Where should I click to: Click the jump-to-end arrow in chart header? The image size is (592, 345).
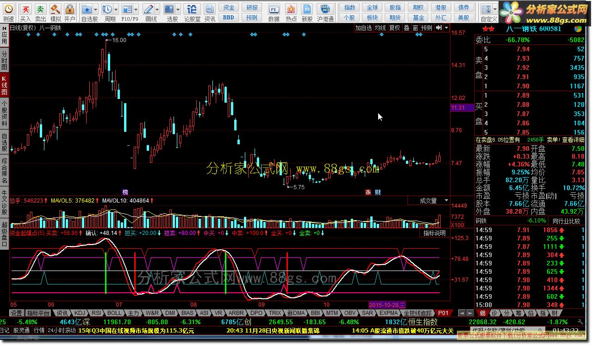[437, 28]
